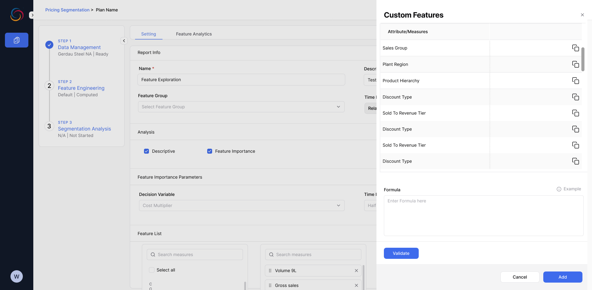Click the attribute list vertical scrollbar
This screenshot has height=290, width=592.
tap(583, 59)
